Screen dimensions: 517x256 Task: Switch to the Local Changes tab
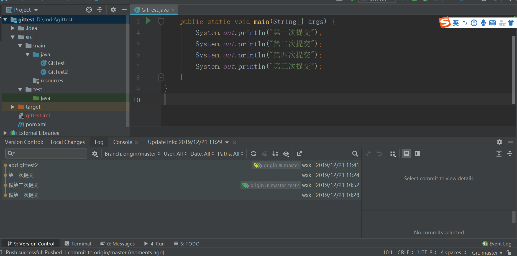tap(68, 142)
